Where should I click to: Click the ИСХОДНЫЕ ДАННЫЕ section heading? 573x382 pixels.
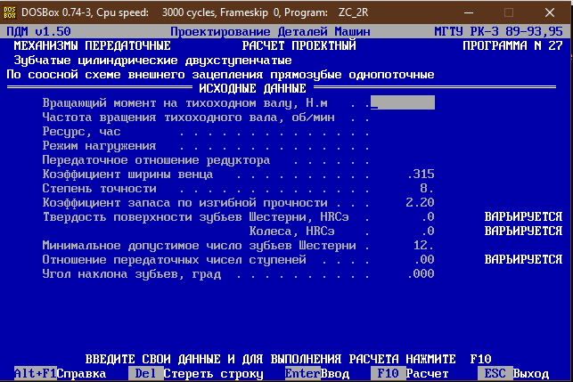(252, 88)
